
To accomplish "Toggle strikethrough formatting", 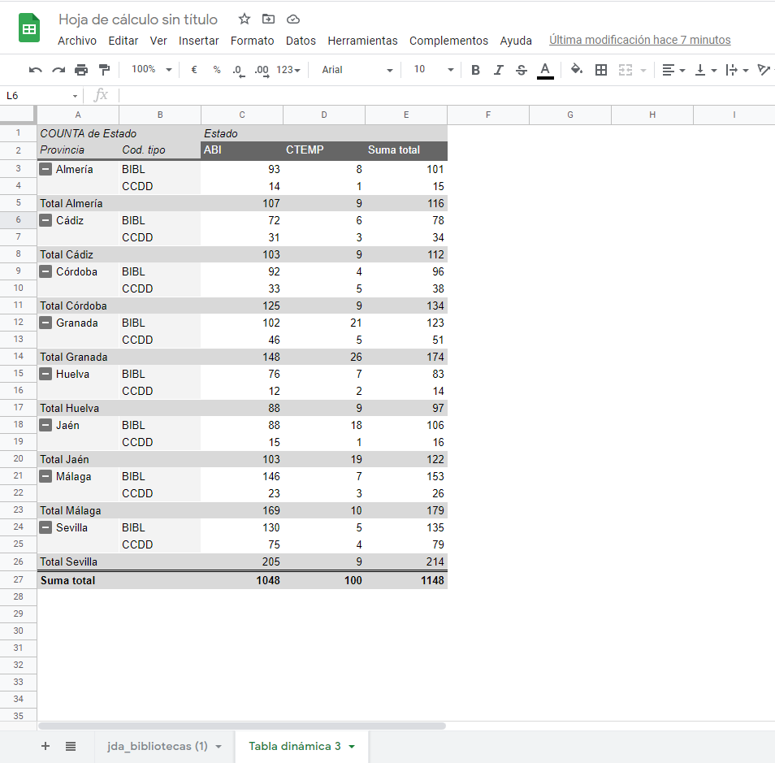I will (x=522, y=70).
